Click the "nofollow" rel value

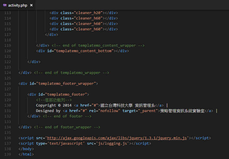pos(109,111)
